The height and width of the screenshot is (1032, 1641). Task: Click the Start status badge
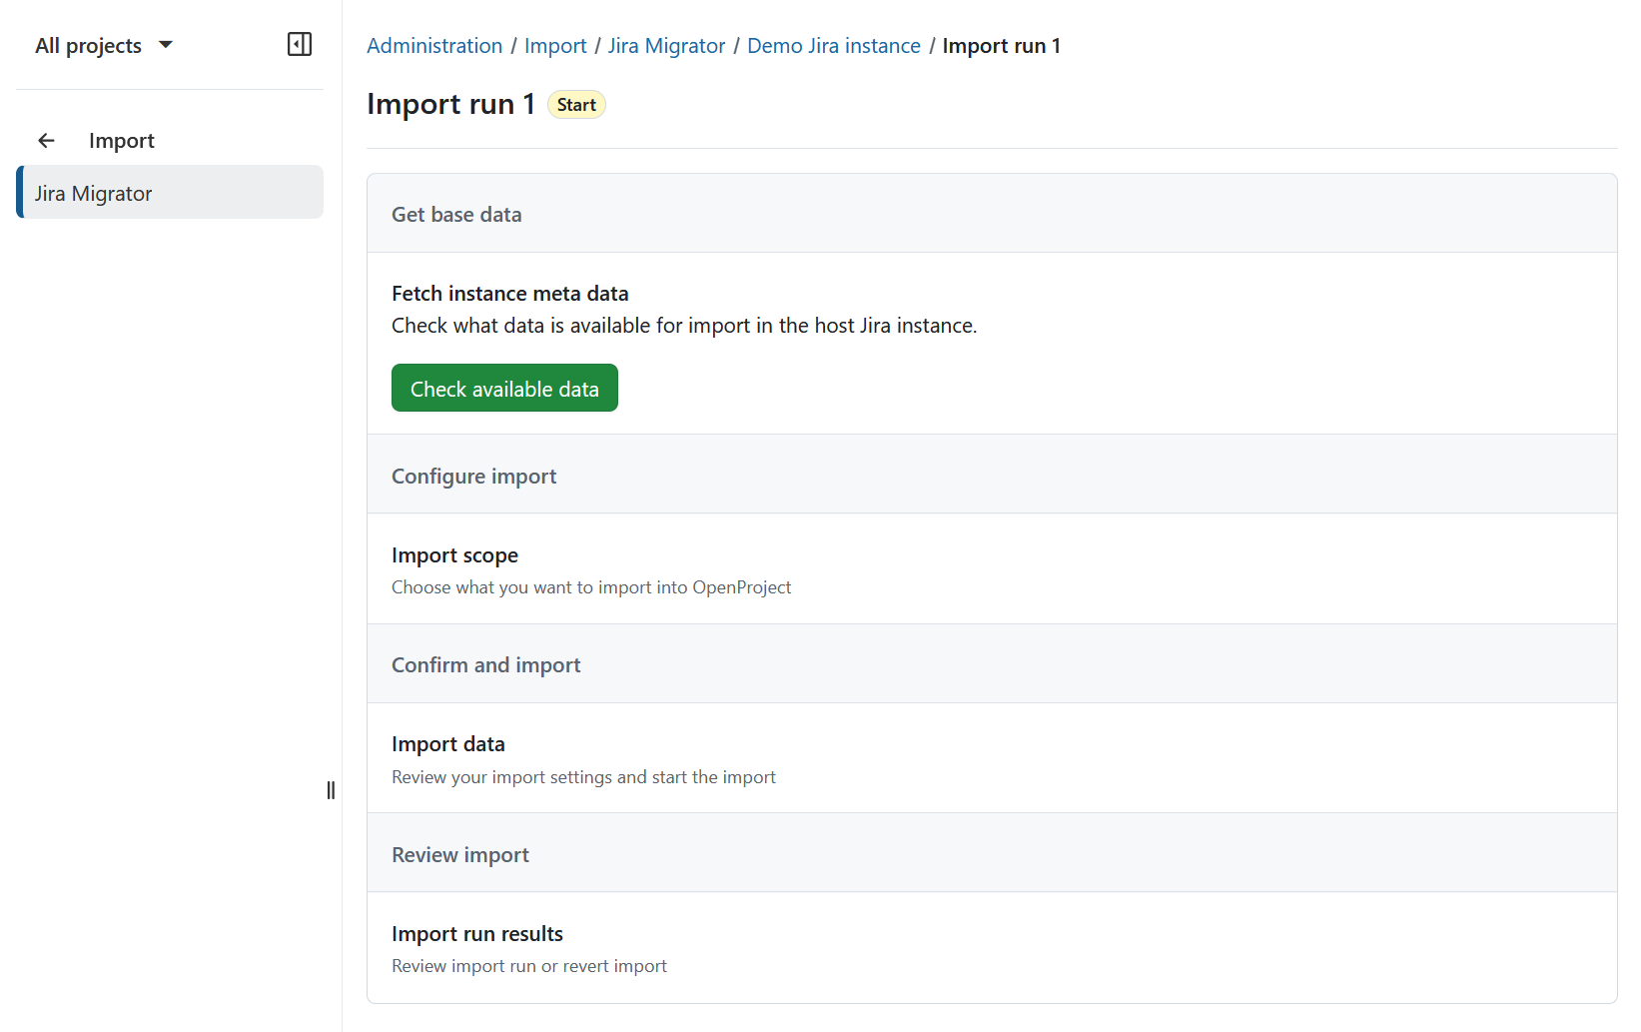click(576, 105)
